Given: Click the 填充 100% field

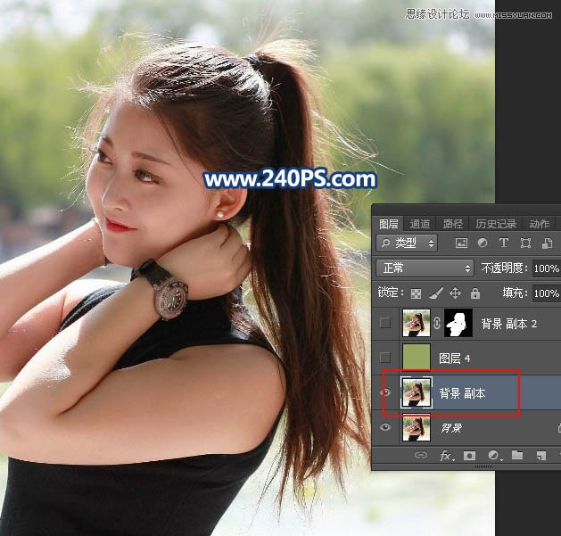Looking at the screenshot, I should [x=546, y=293].
